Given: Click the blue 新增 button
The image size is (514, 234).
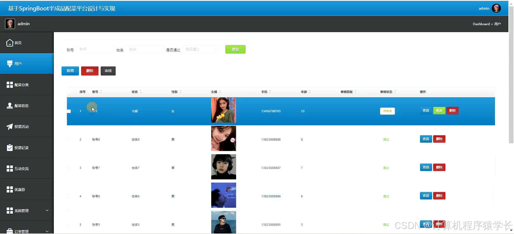Looking at the screenshot, I should tap(70, 71).
